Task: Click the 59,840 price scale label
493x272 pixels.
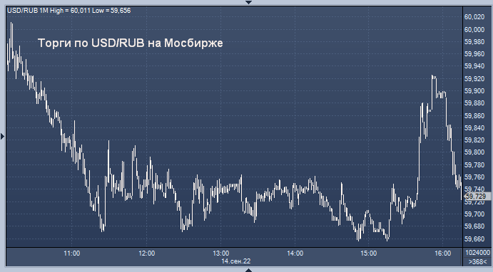Action: [474, 128]
